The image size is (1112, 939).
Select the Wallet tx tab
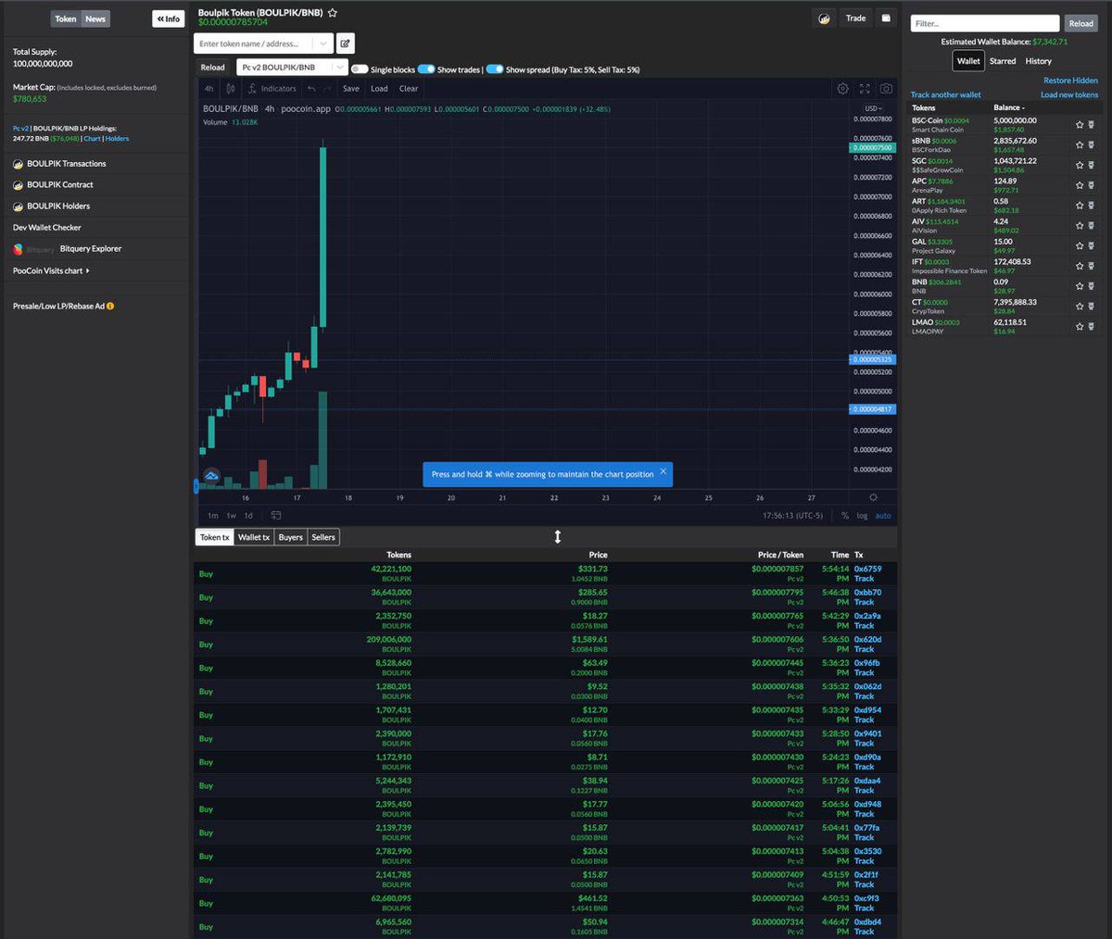click(x=254, y=537)
